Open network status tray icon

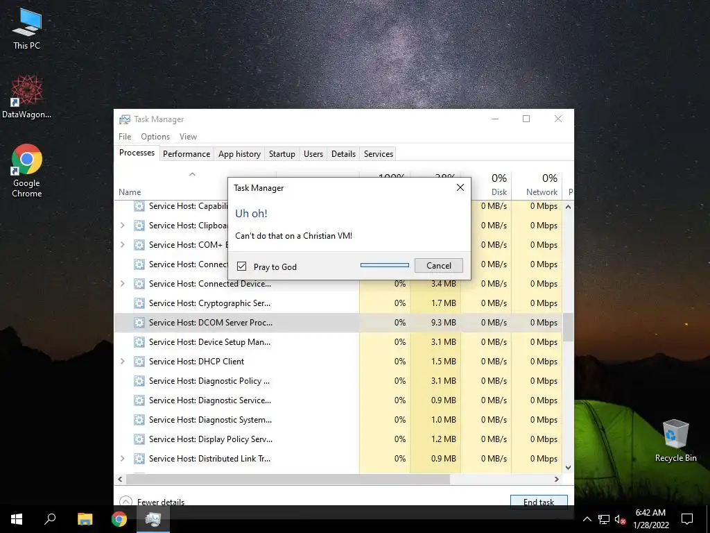pos(604,519)
